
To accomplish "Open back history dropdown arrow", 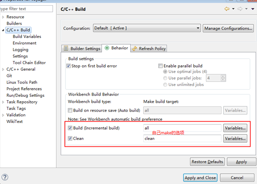I will coord(233,9).
